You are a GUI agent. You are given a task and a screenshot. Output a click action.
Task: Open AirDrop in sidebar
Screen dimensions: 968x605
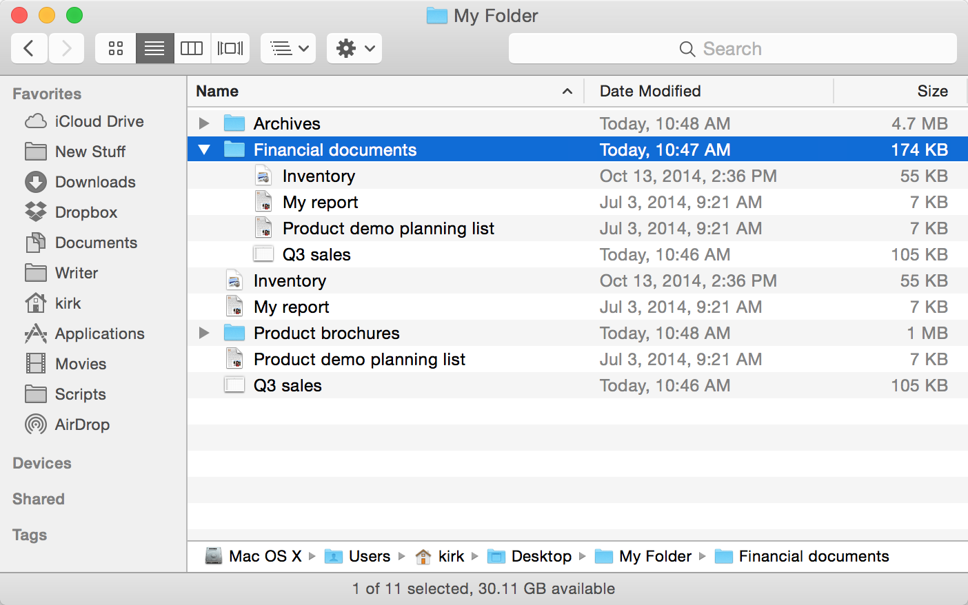click(67, 424)
